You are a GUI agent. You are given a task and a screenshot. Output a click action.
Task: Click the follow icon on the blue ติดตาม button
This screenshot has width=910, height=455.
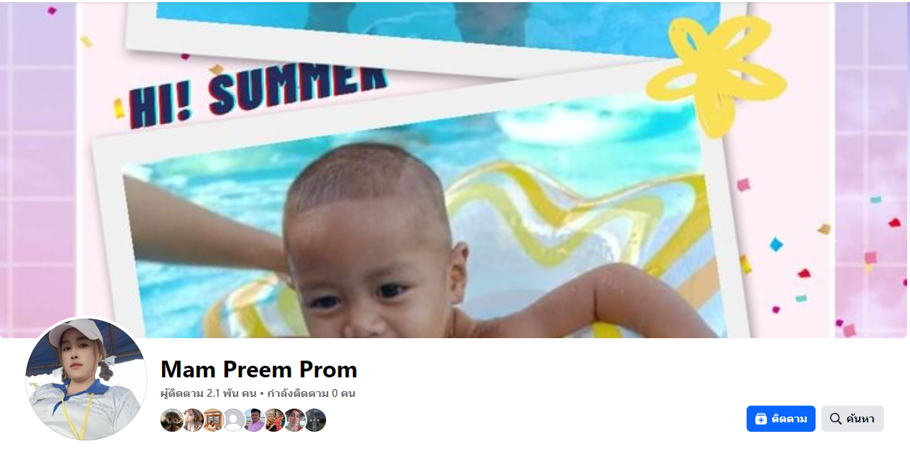[761, 419]
